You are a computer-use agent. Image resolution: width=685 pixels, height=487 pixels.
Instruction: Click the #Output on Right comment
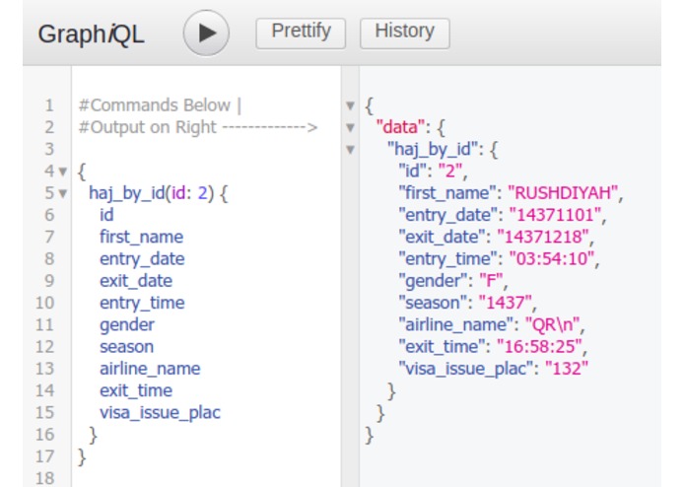coord(198,127)
